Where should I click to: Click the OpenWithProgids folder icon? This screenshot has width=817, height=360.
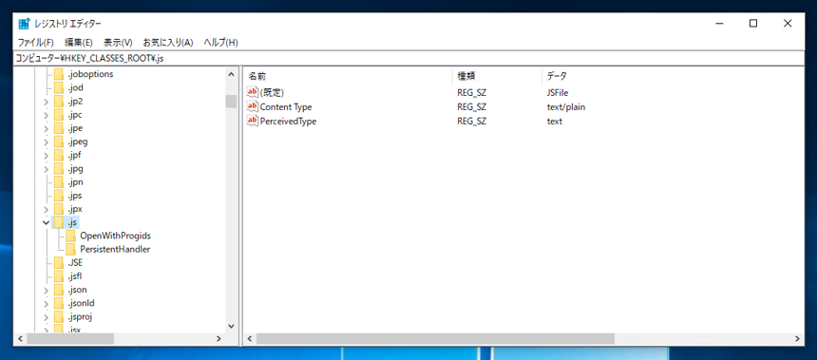click(x=71, y=236)
